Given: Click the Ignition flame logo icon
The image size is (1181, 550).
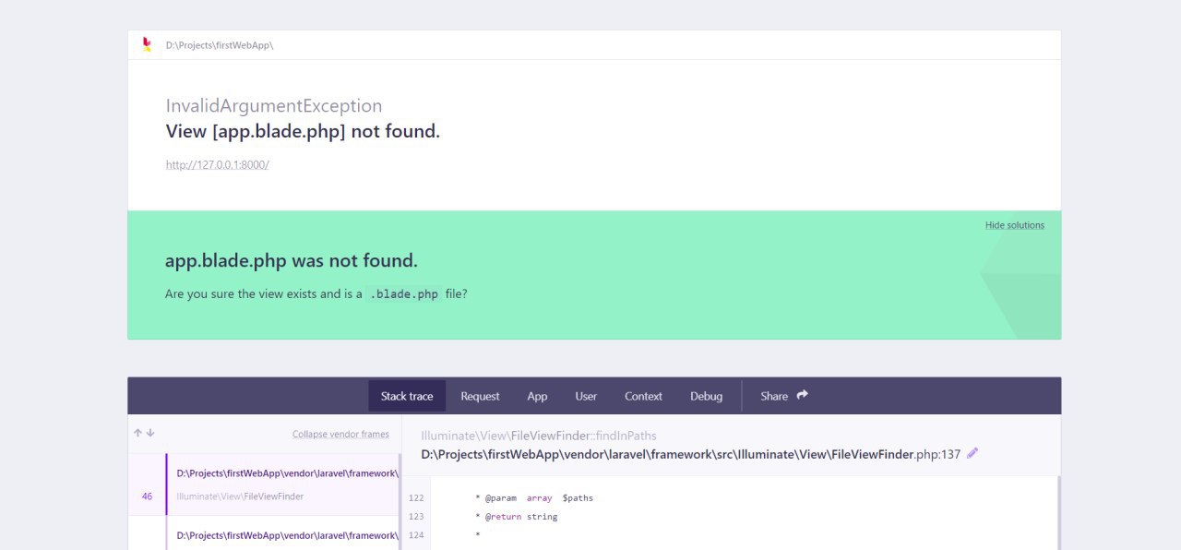Looking at the screenshot, I should tap(146, 44).
